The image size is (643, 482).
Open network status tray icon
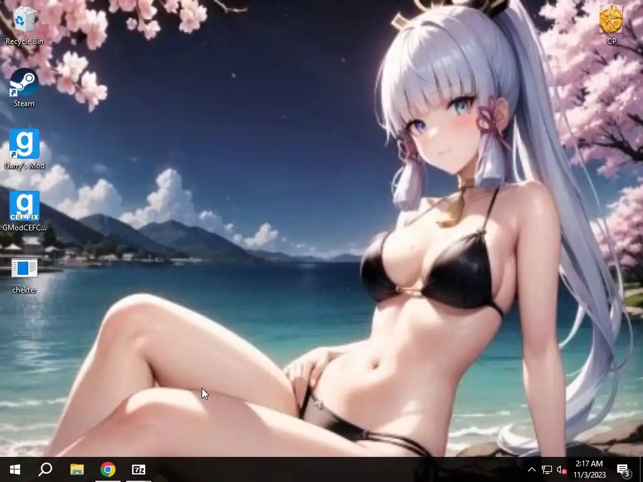click(x=547, y=469)
